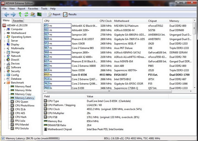Screen dimensions: 198x141
Task: Select the Multimedia speaker icon
Action: click(x=8, y=48)
